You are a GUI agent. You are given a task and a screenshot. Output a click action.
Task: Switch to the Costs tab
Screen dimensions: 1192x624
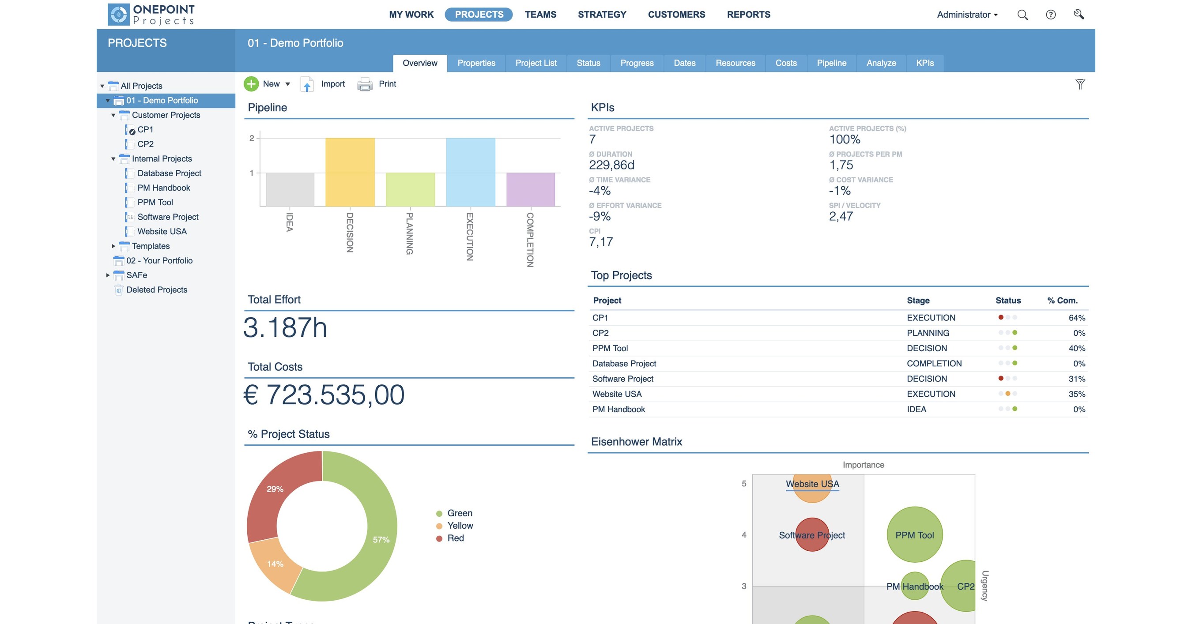coord(786,64)
